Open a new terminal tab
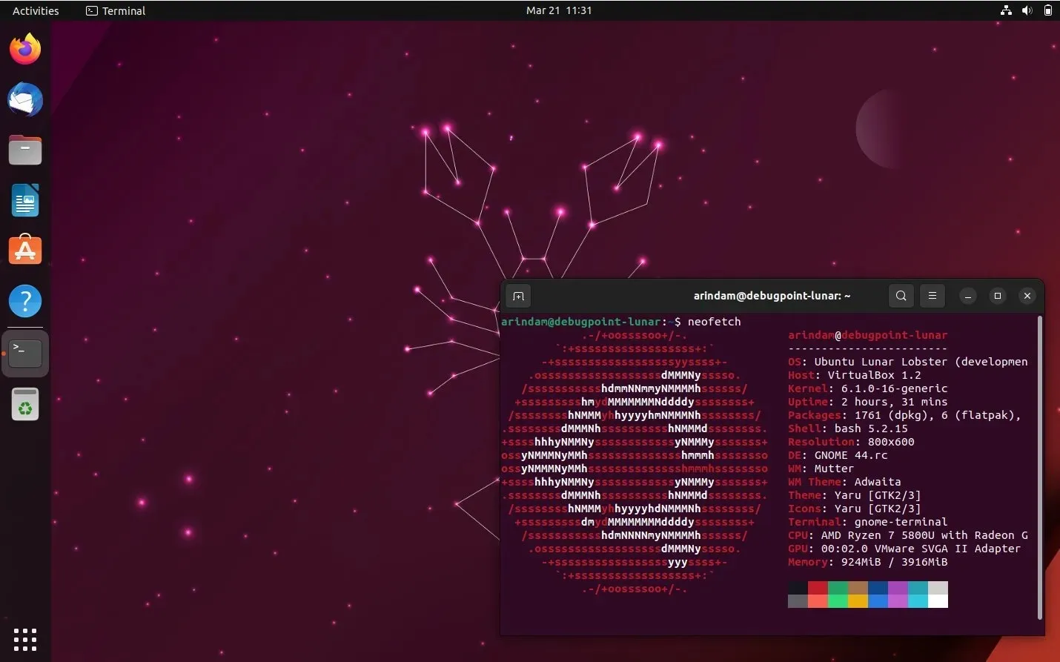1060x662 pixels. coord(518,296)
